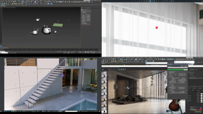Open reference coordinate system dropdown, top-left window

click(29, 2)
